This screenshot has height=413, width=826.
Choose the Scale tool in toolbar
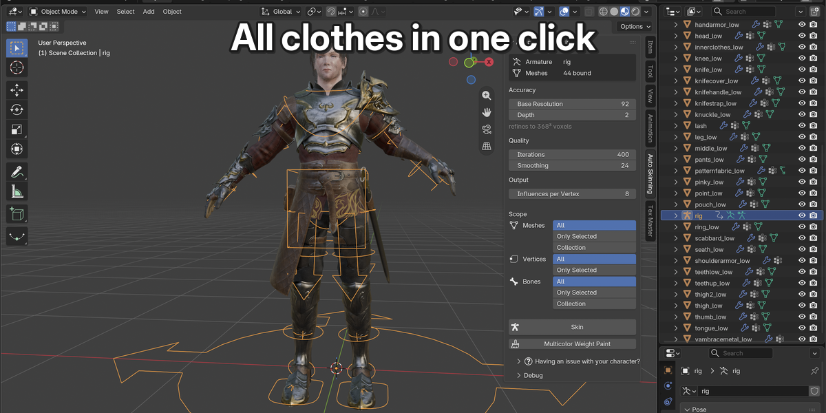pyautogui.click(x=17, y=129)
